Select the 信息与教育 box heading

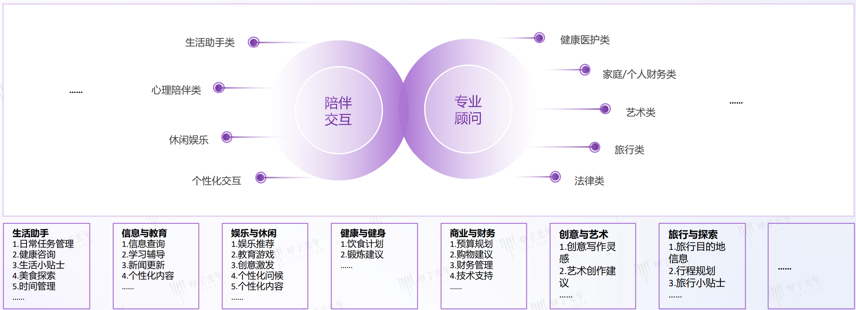pos(144,233)
